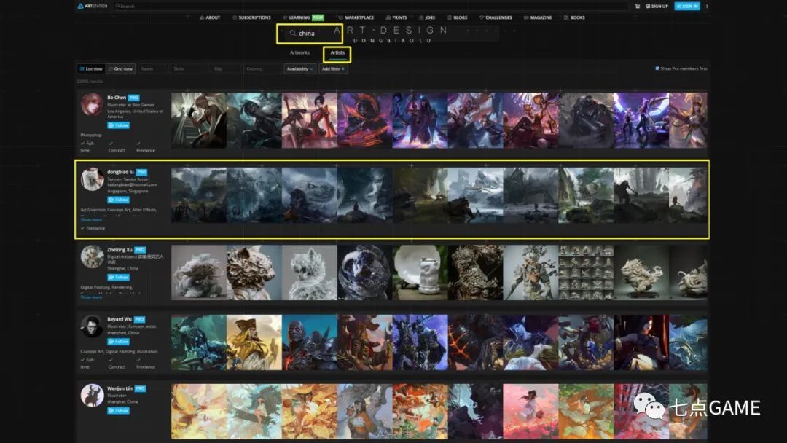Open Bayard Wu's profile name link

pyautogui.click(x=120, y=319)
